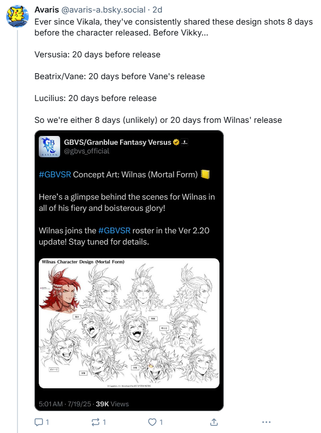Image resolution: width=321 pixels, height=433 pixels.
Task: Open the Wilnas character design sheet image
Action: [x=129, y=323]
